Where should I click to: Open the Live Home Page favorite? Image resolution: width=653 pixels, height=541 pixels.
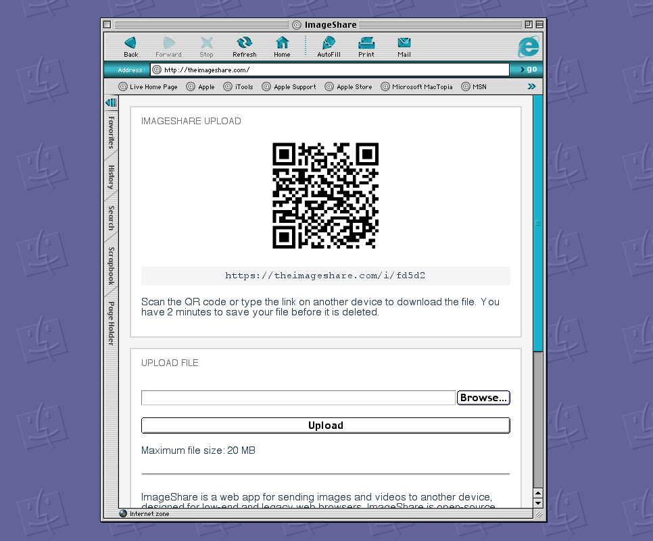(x=148, y=86)
